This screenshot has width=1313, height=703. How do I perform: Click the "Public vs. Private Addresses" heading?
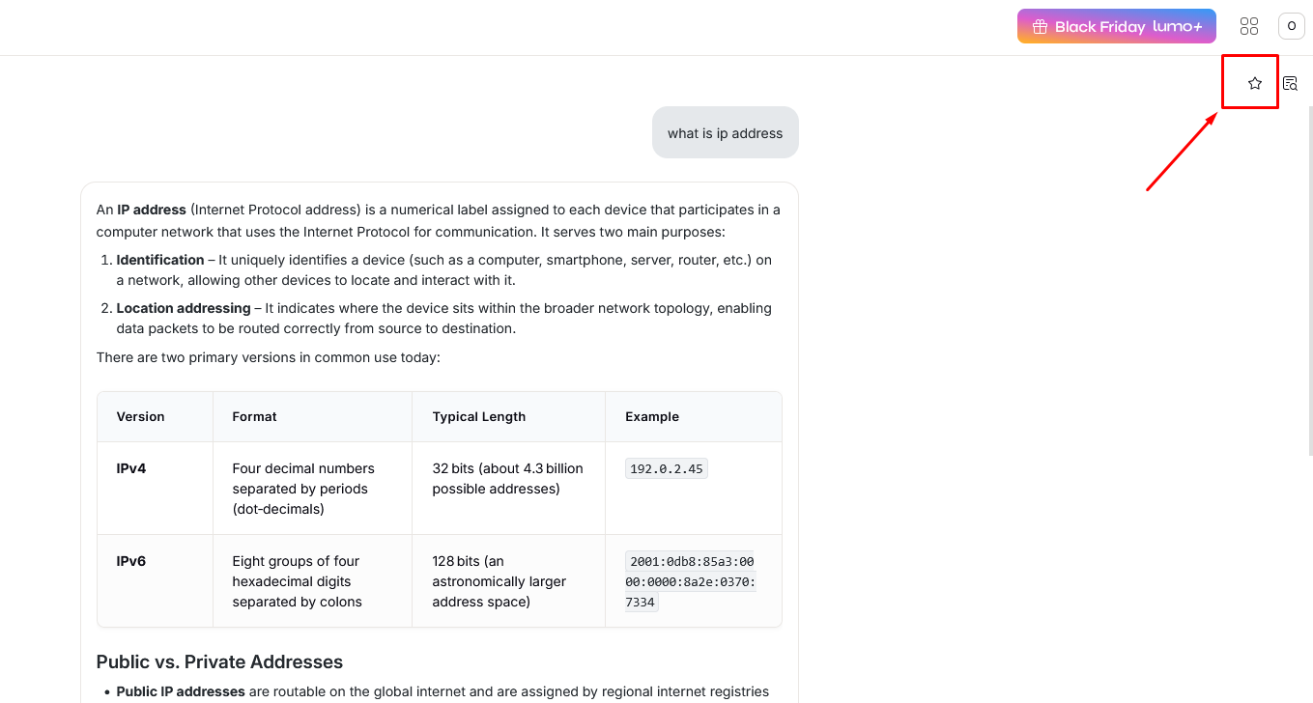[219, 662]
